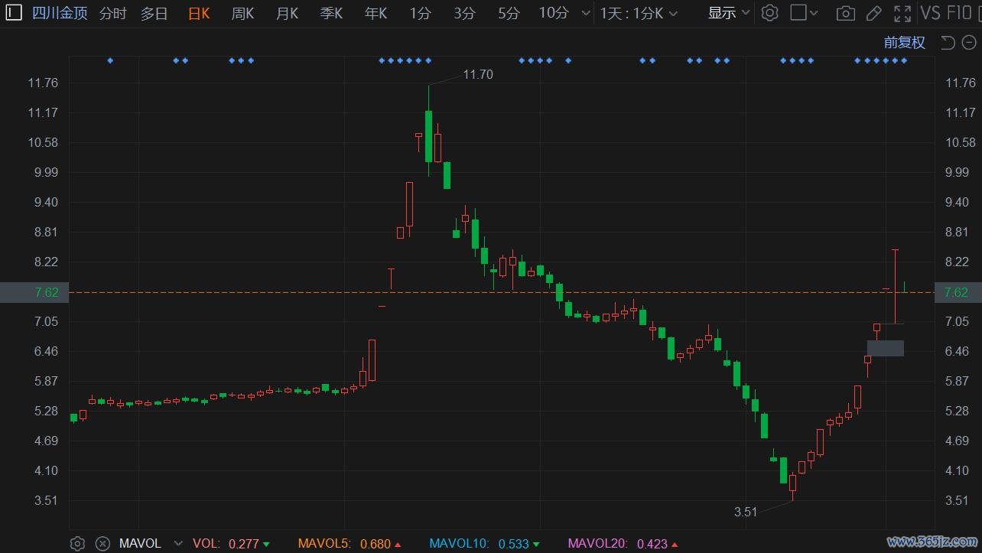Screen dimensions: 982x553
Task: Select the 年K tab
Action: coord(376,13)
